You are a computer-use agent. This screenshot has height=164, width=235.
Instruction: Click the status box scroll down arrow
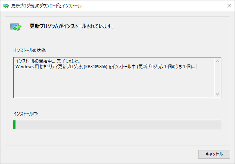tap(218, 94)
